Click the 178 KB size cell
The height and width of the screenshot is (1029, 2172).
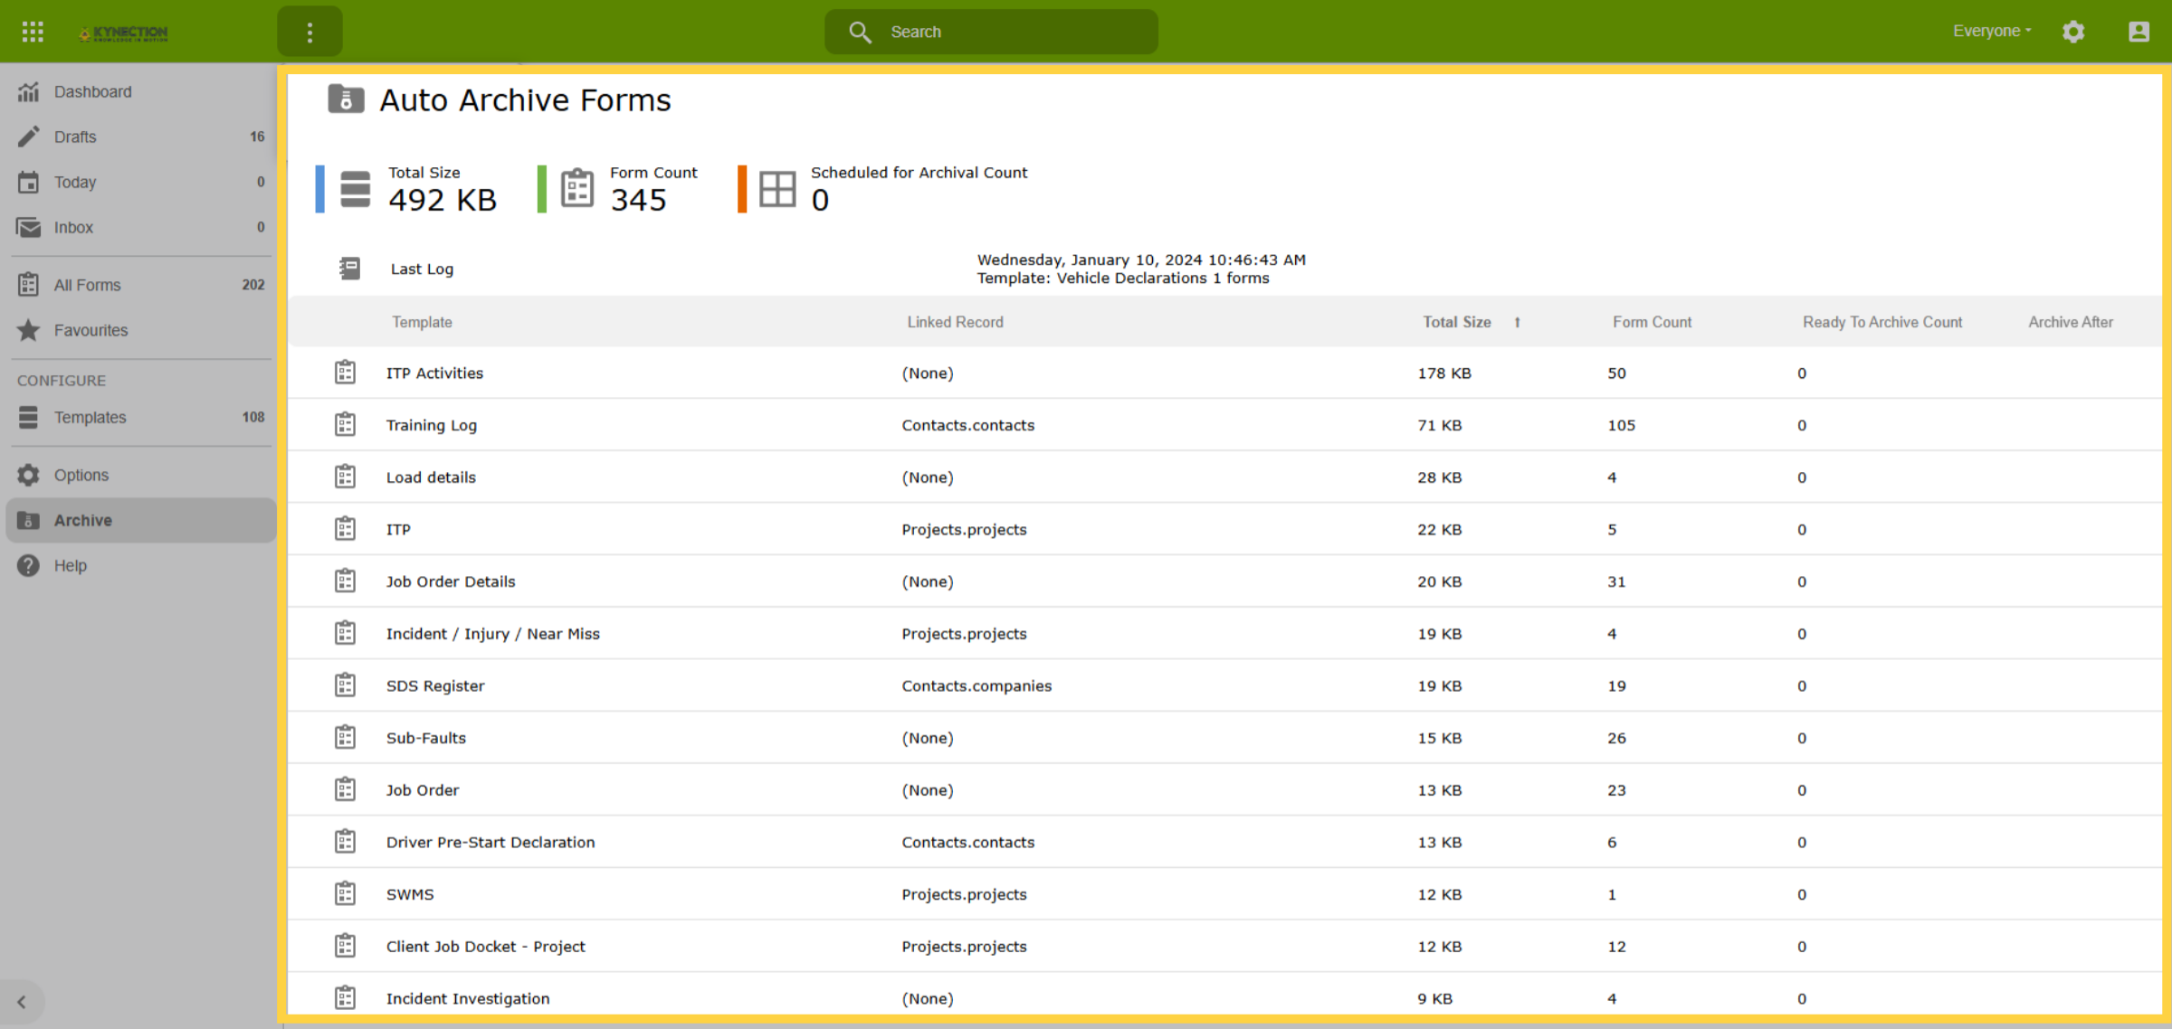pos(1444,373)
